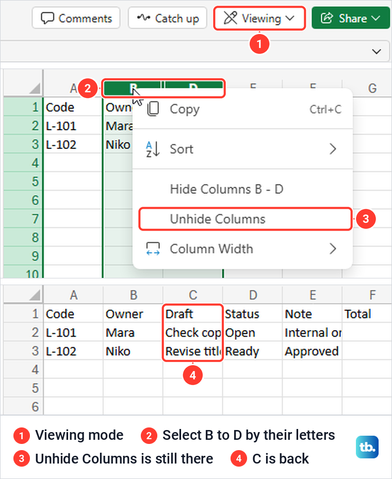Open the Comments pane
392x479 pixels.
click(x=76, y=19)
